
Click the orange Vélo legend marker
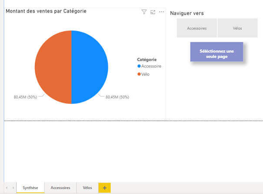coord(139,74)
